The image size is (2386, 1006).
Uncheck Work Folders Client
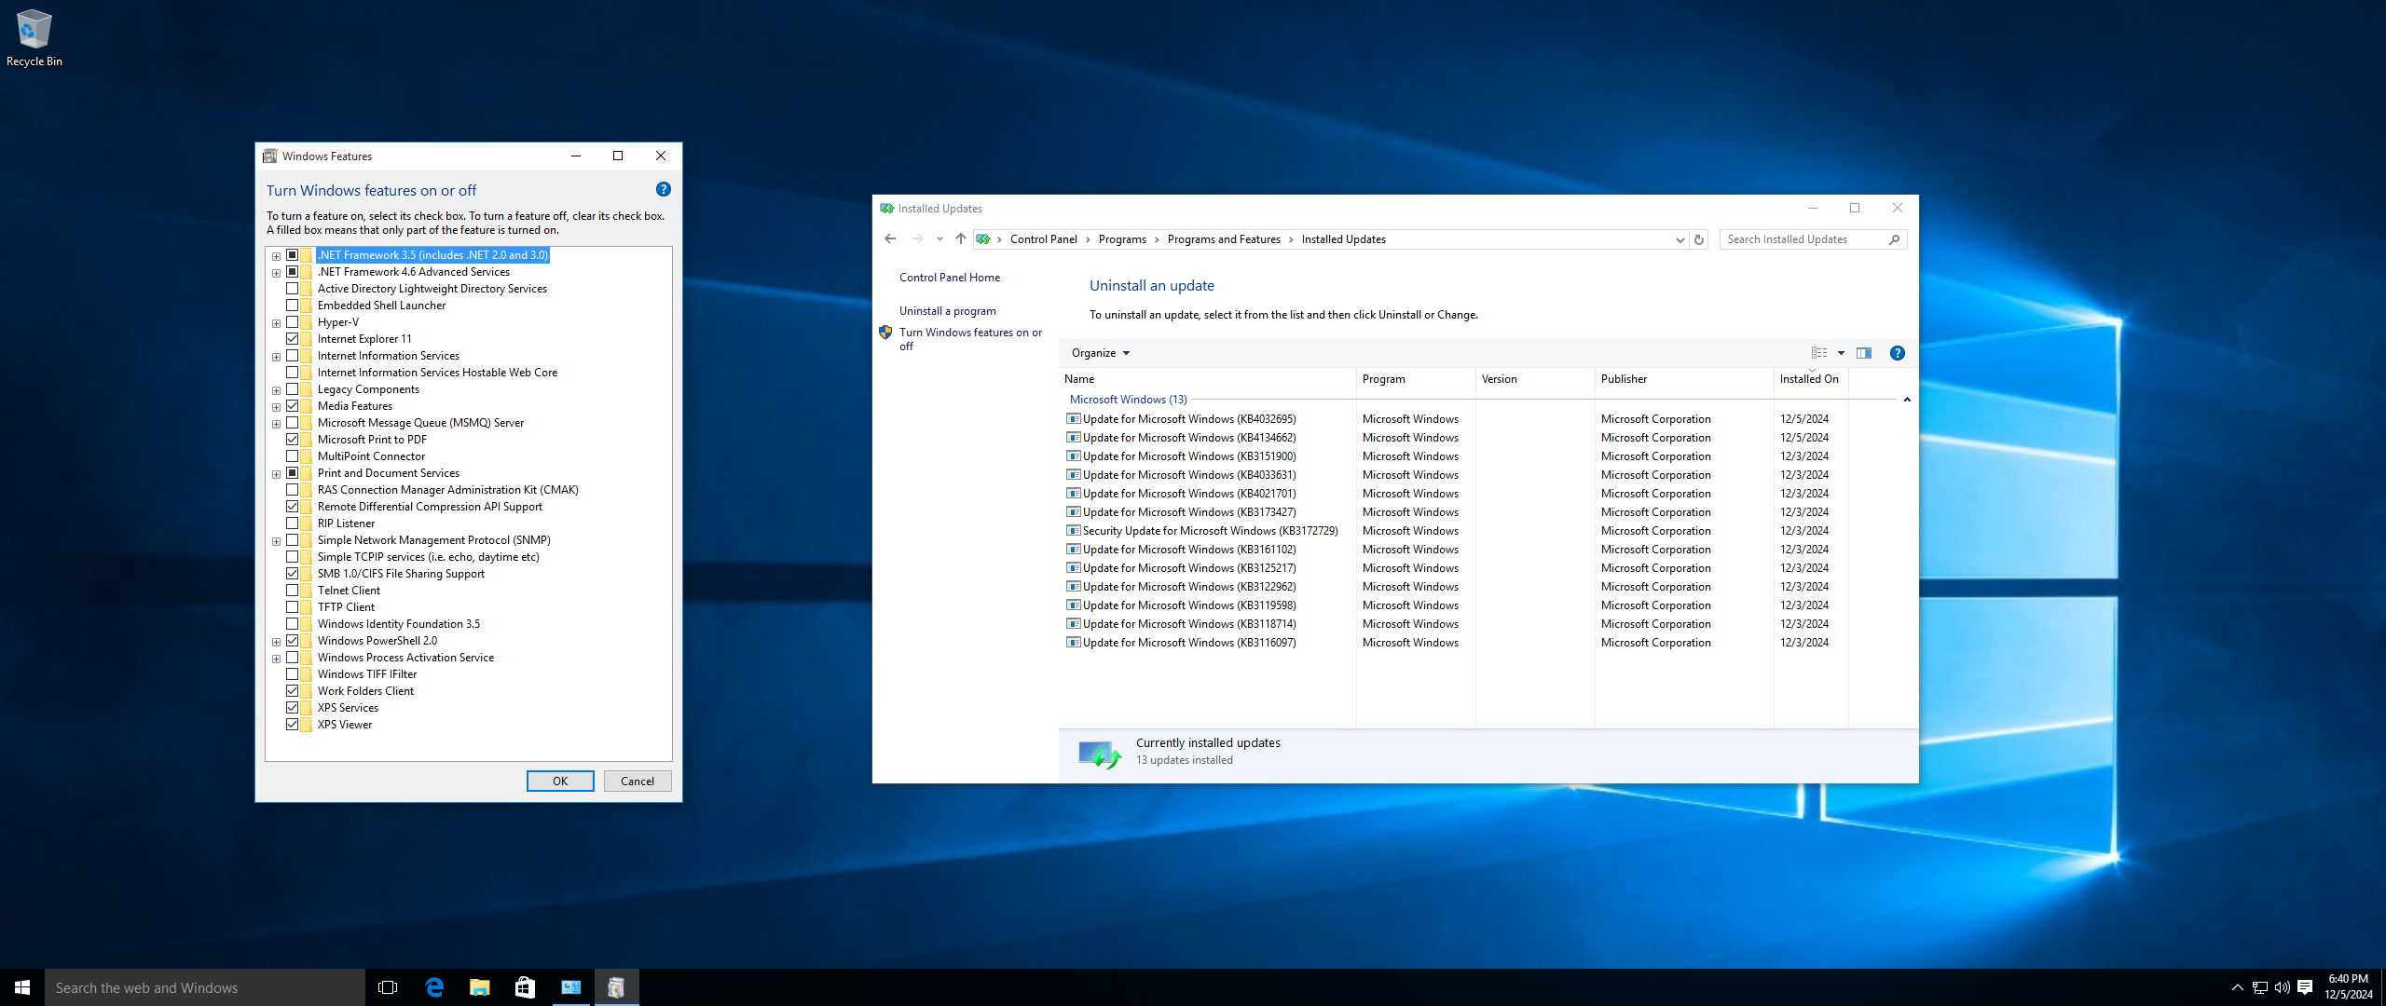pos(293,691)
